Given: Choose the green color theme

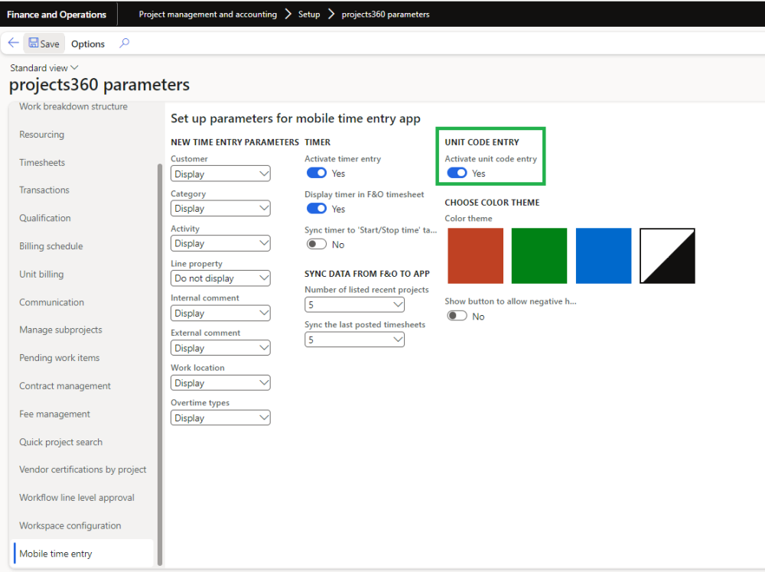Looking at the screenshot, I should coord(539,255).
